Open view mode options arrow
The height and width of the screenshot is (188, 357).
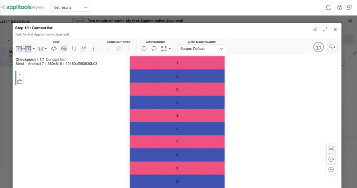coord(34,49)
